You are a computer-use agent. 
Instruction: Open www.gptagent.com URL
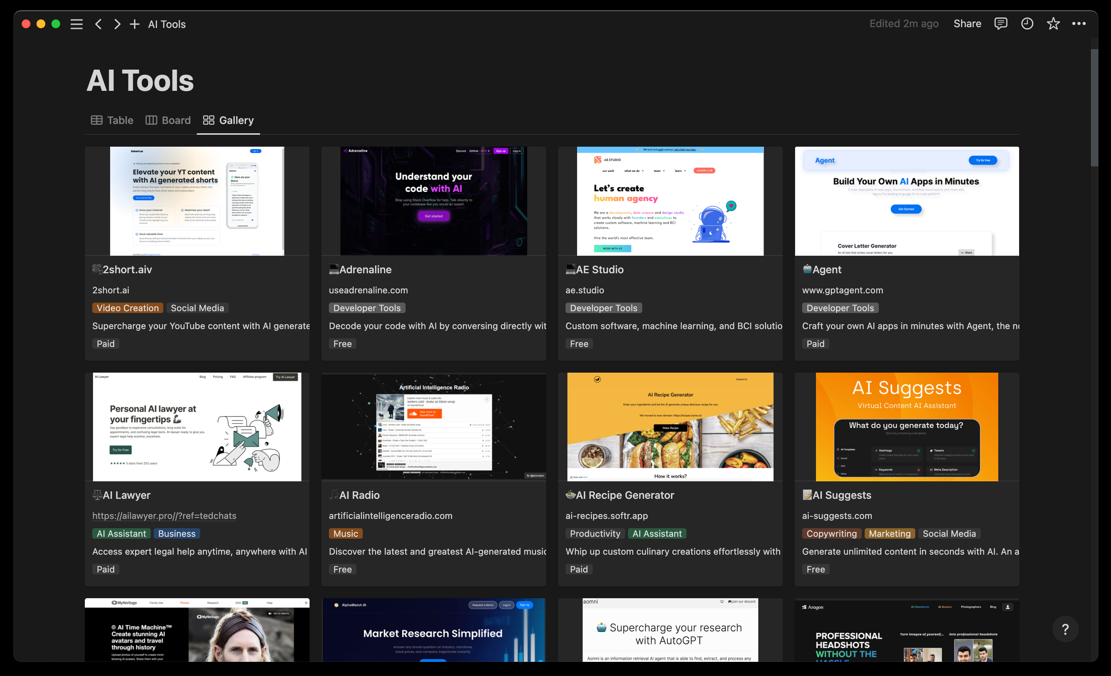point(842,290)
